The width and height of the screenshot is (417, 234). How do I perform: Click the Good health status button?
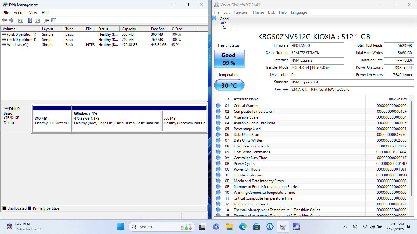pos(229,59)
